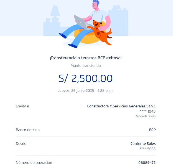Click destination account ending in 1040
The height and width of the screenshot is (168, 173).
click(x=148, y=112)
